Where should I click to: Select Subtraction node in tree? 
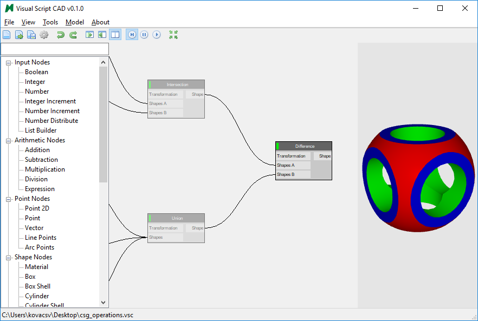coord(41,160)
